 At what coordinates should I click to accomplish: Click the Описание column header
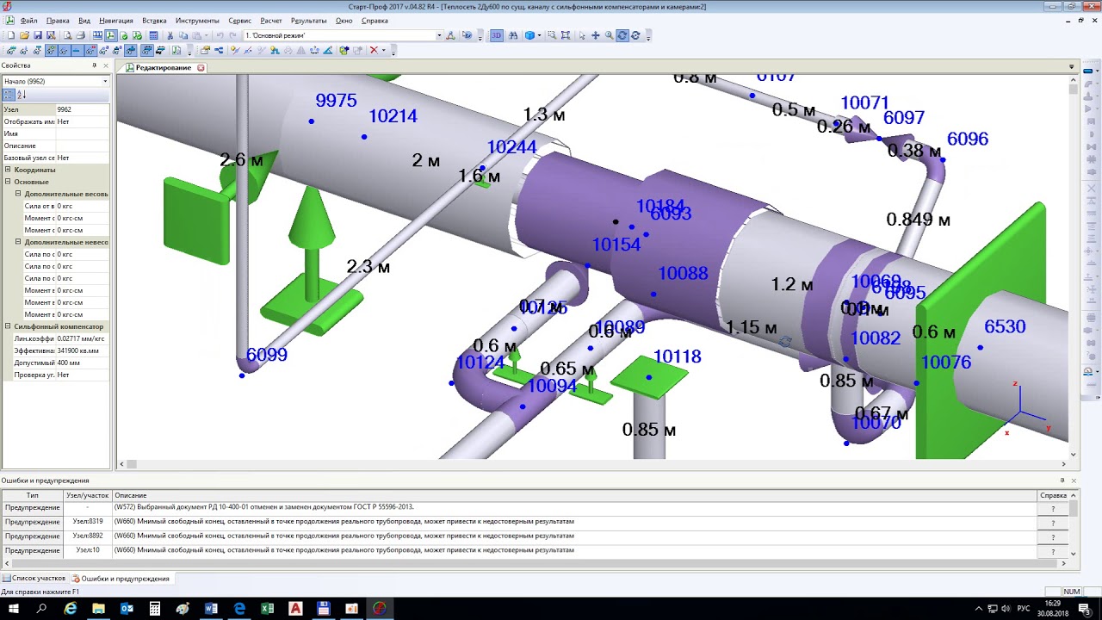point(574,495)
